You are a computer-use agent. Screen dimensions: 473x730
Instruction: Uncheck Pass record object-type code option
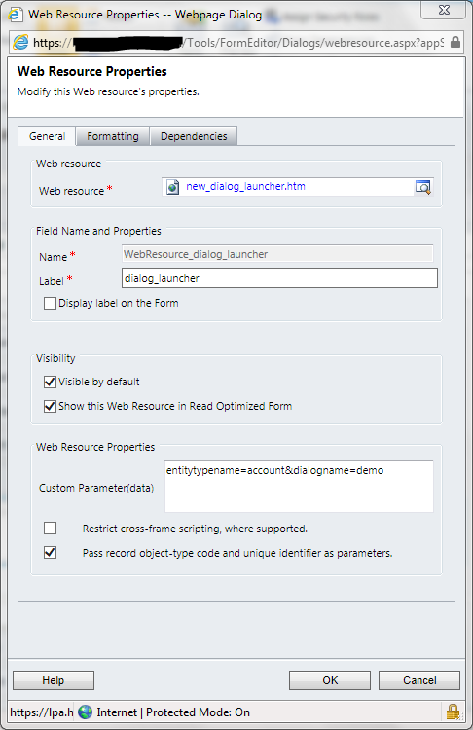[x=50, y=553]
